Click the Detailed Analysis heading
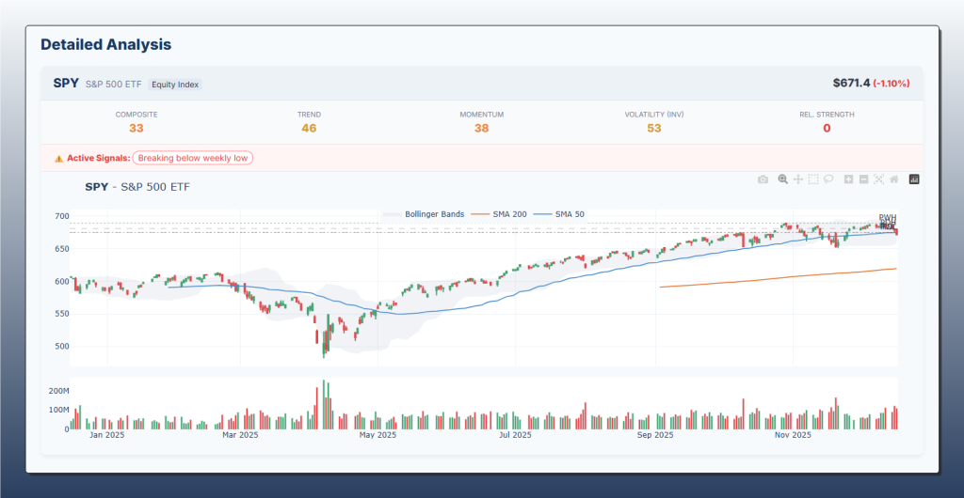Screen dimensions: 964x498 click(105, 45)
